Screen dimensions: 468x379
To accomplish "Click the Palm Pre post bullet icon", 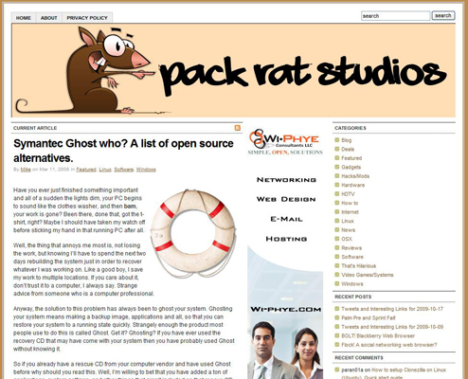I will click(337, 317).
